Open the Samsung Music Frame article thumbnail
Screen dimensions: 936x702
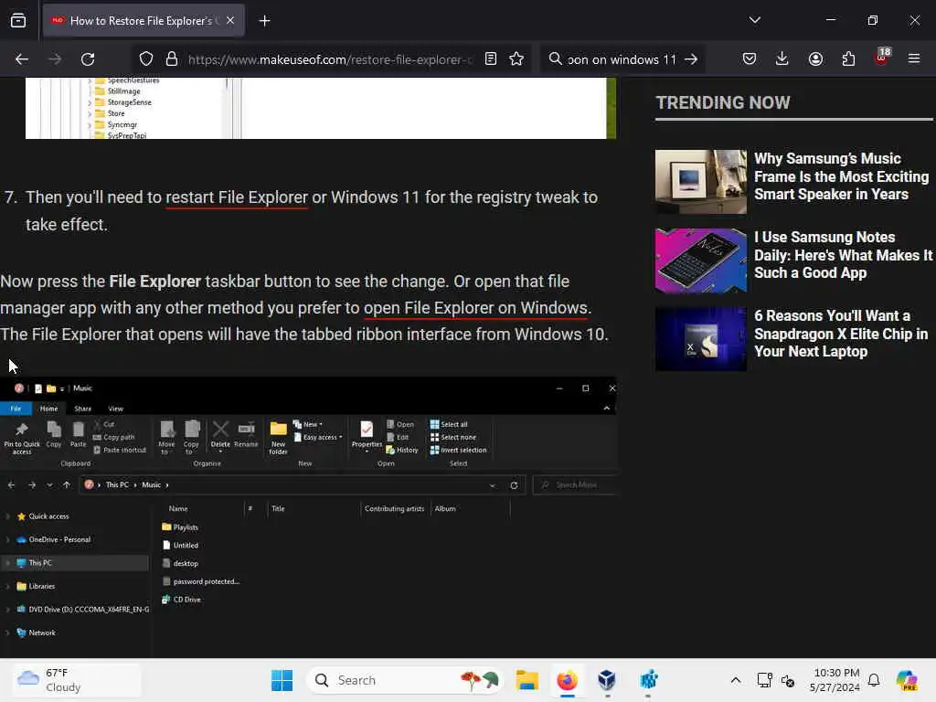(x=701, y=182)
